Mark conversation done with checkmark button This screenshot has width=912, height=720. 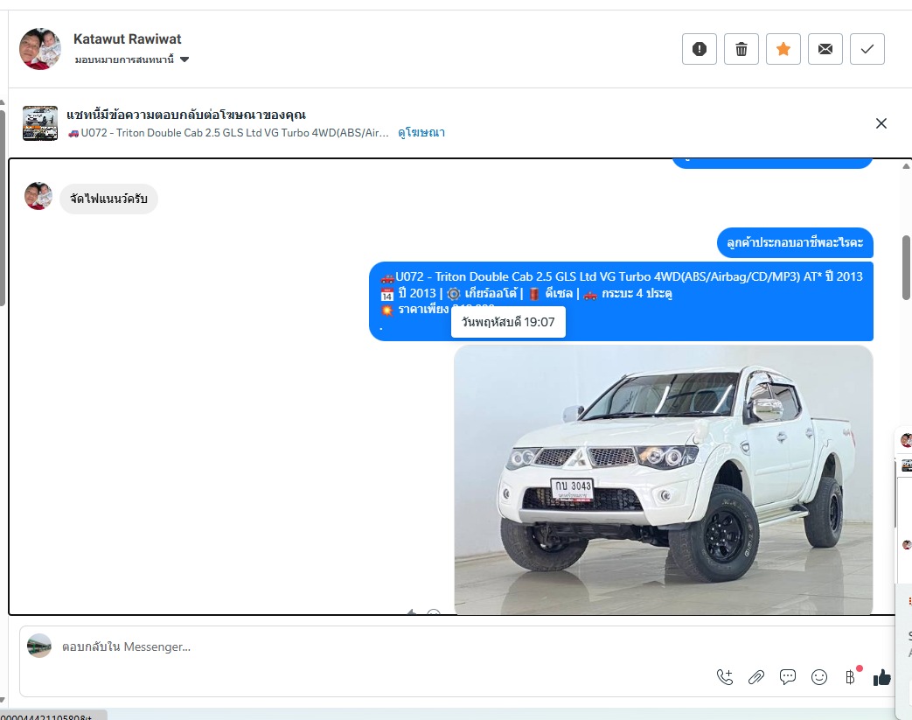click(x=867, y=49)
